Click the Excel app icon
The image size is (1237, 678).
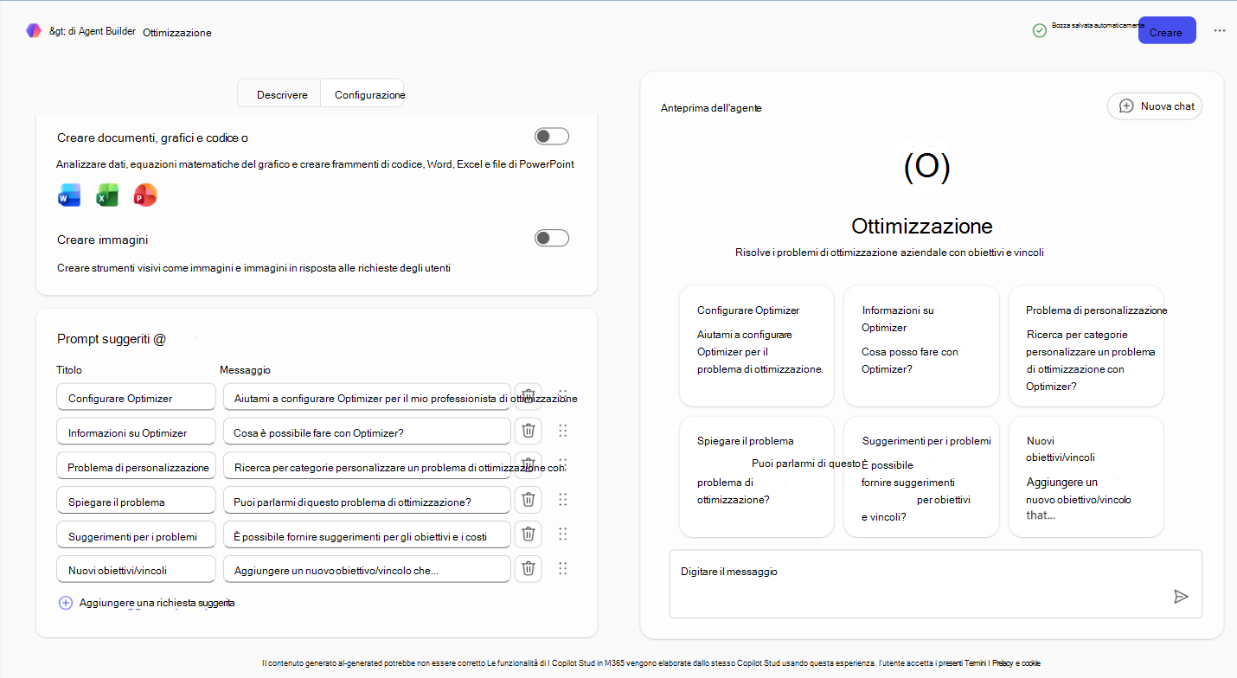pyautogui.click(x=107, y=195)
